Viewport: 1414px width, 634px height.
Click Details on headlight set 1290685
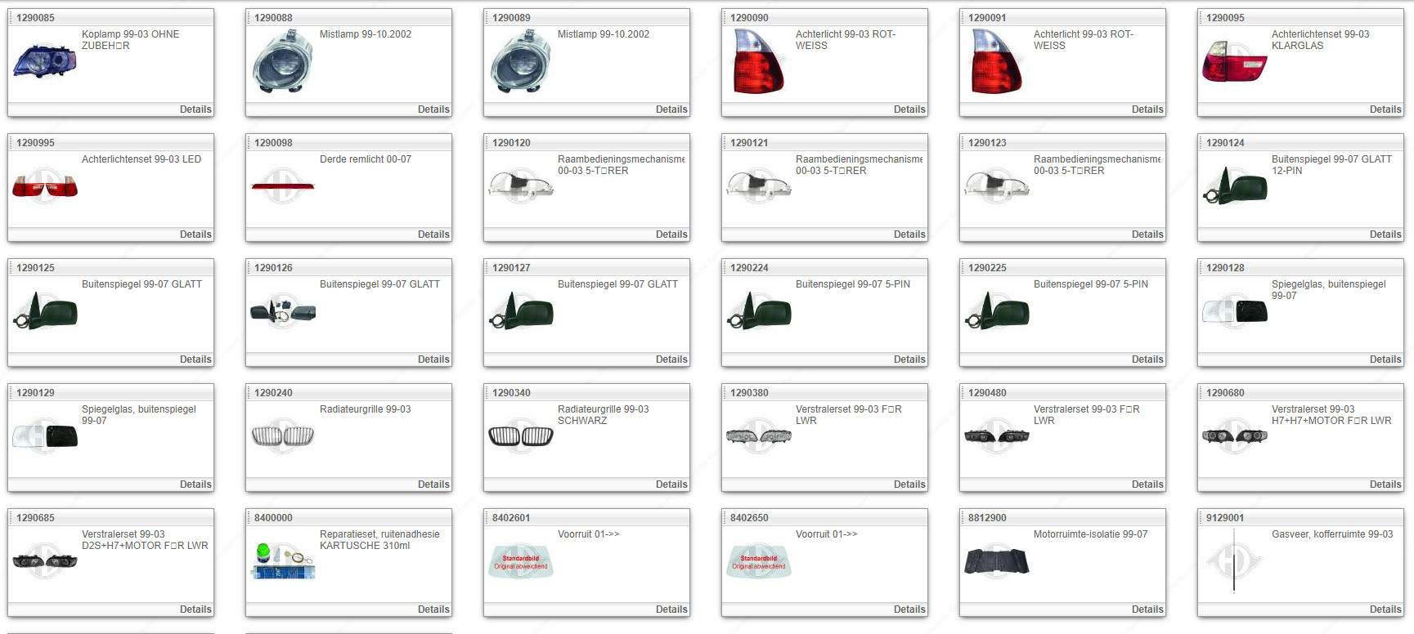pos(195,609)
